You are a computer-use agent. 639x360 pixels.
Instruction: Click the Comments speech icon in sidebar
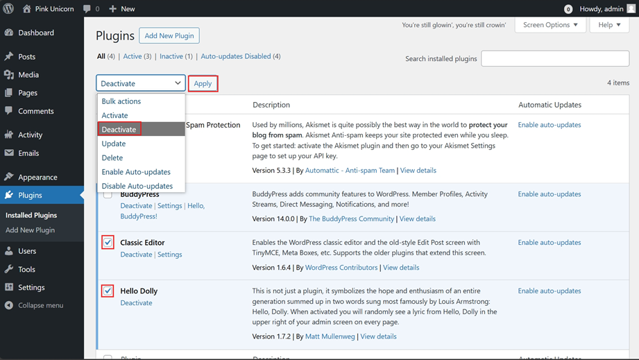point(9,110)
